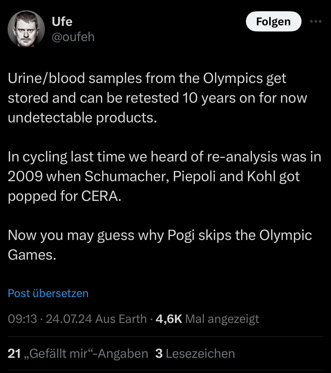The height and width of the screenshot is (373, 331).
Task: Translate the post with Post übersetzen
Action: pyautogui.click(x=48, y=293)
